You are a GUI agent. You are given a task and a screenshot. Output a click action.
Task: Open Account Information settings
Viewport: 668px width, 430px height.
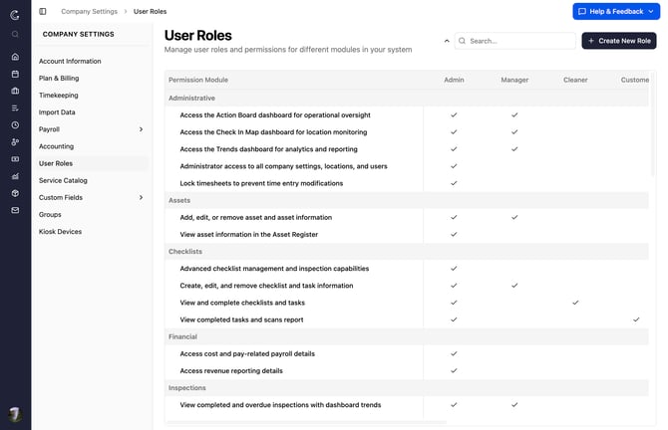pos(70,62)
